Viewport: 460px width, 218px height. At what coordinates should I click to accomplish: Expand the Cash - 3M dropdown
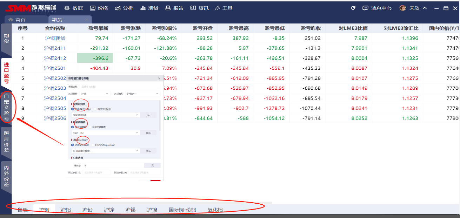[105, 133]
